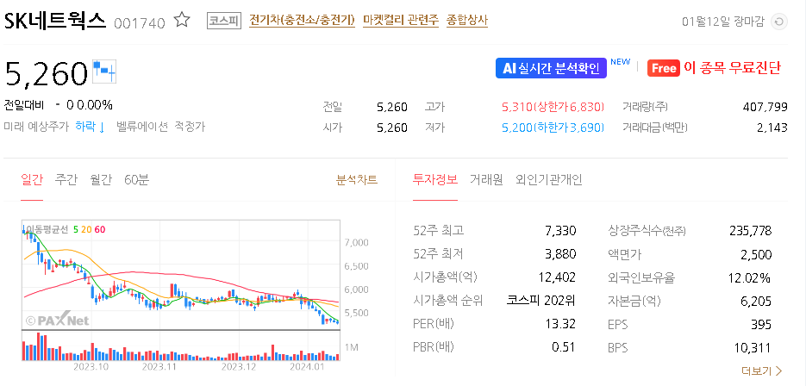Click the SK네트웍스 stock name
This screenshot has width=806, height=386.
[x=55, y=21]
